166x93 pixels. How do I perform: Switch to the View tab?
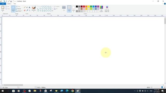pos(15,4)
